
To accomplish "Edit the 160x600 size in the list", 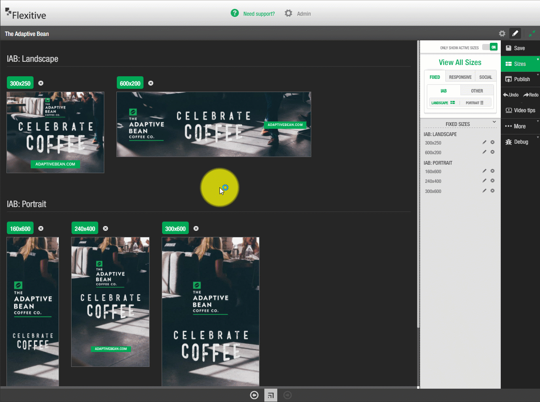I will (x=484, y=171).
